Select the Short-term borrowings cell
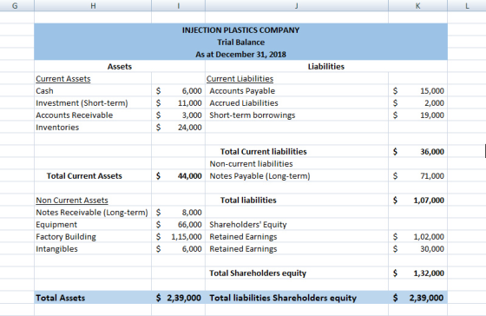The width and height of the screenshot is (486, 316). click(x=297, y=115)
